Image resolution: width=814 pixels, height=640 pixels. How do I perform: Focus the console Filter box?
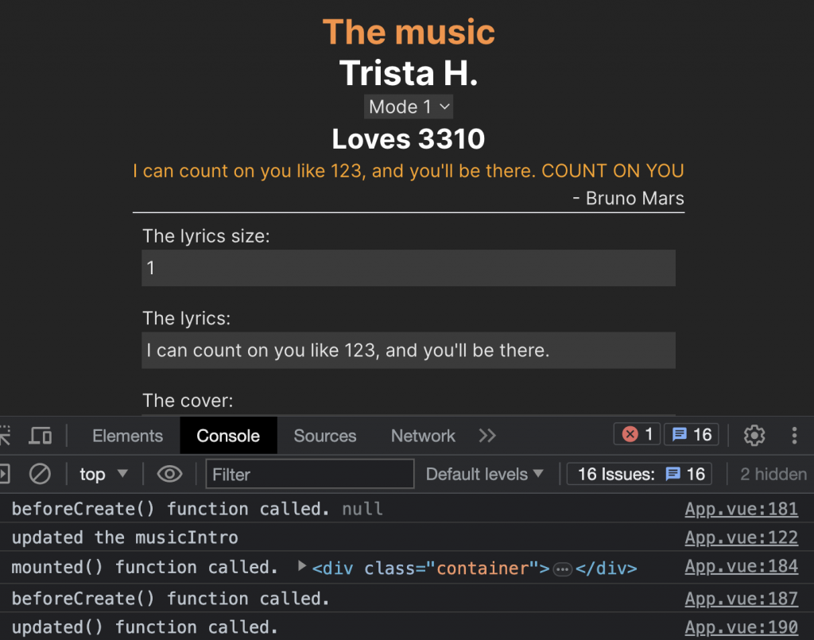coord(310,474)
